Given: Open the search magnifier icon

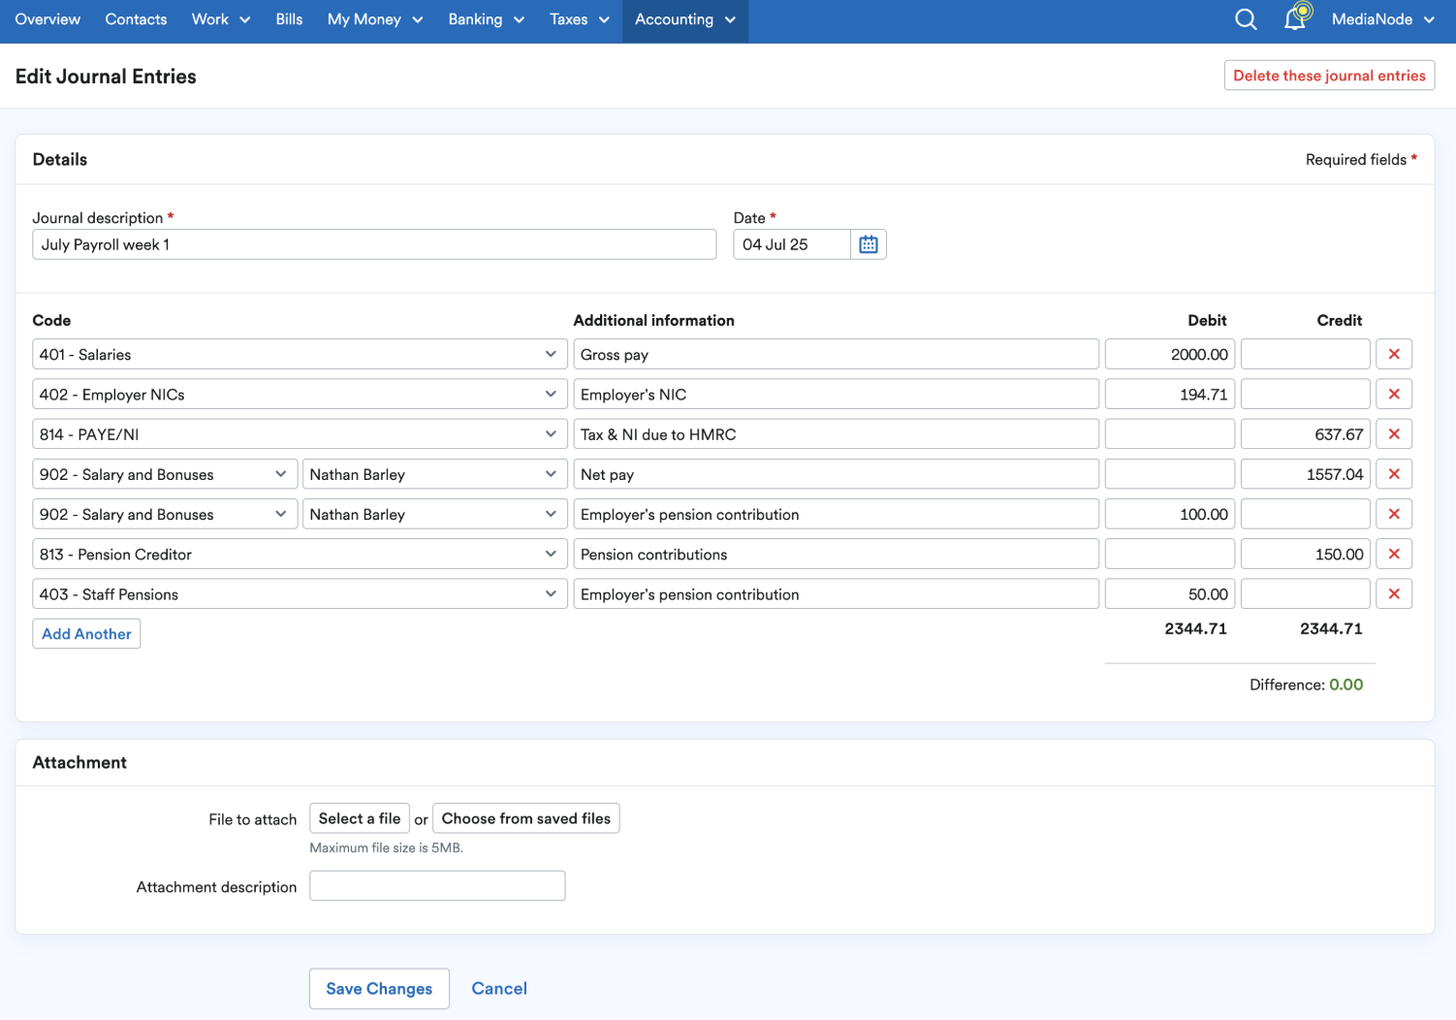Looking at the screenshot, I should pyautogui.click(x=1246, y=19).
